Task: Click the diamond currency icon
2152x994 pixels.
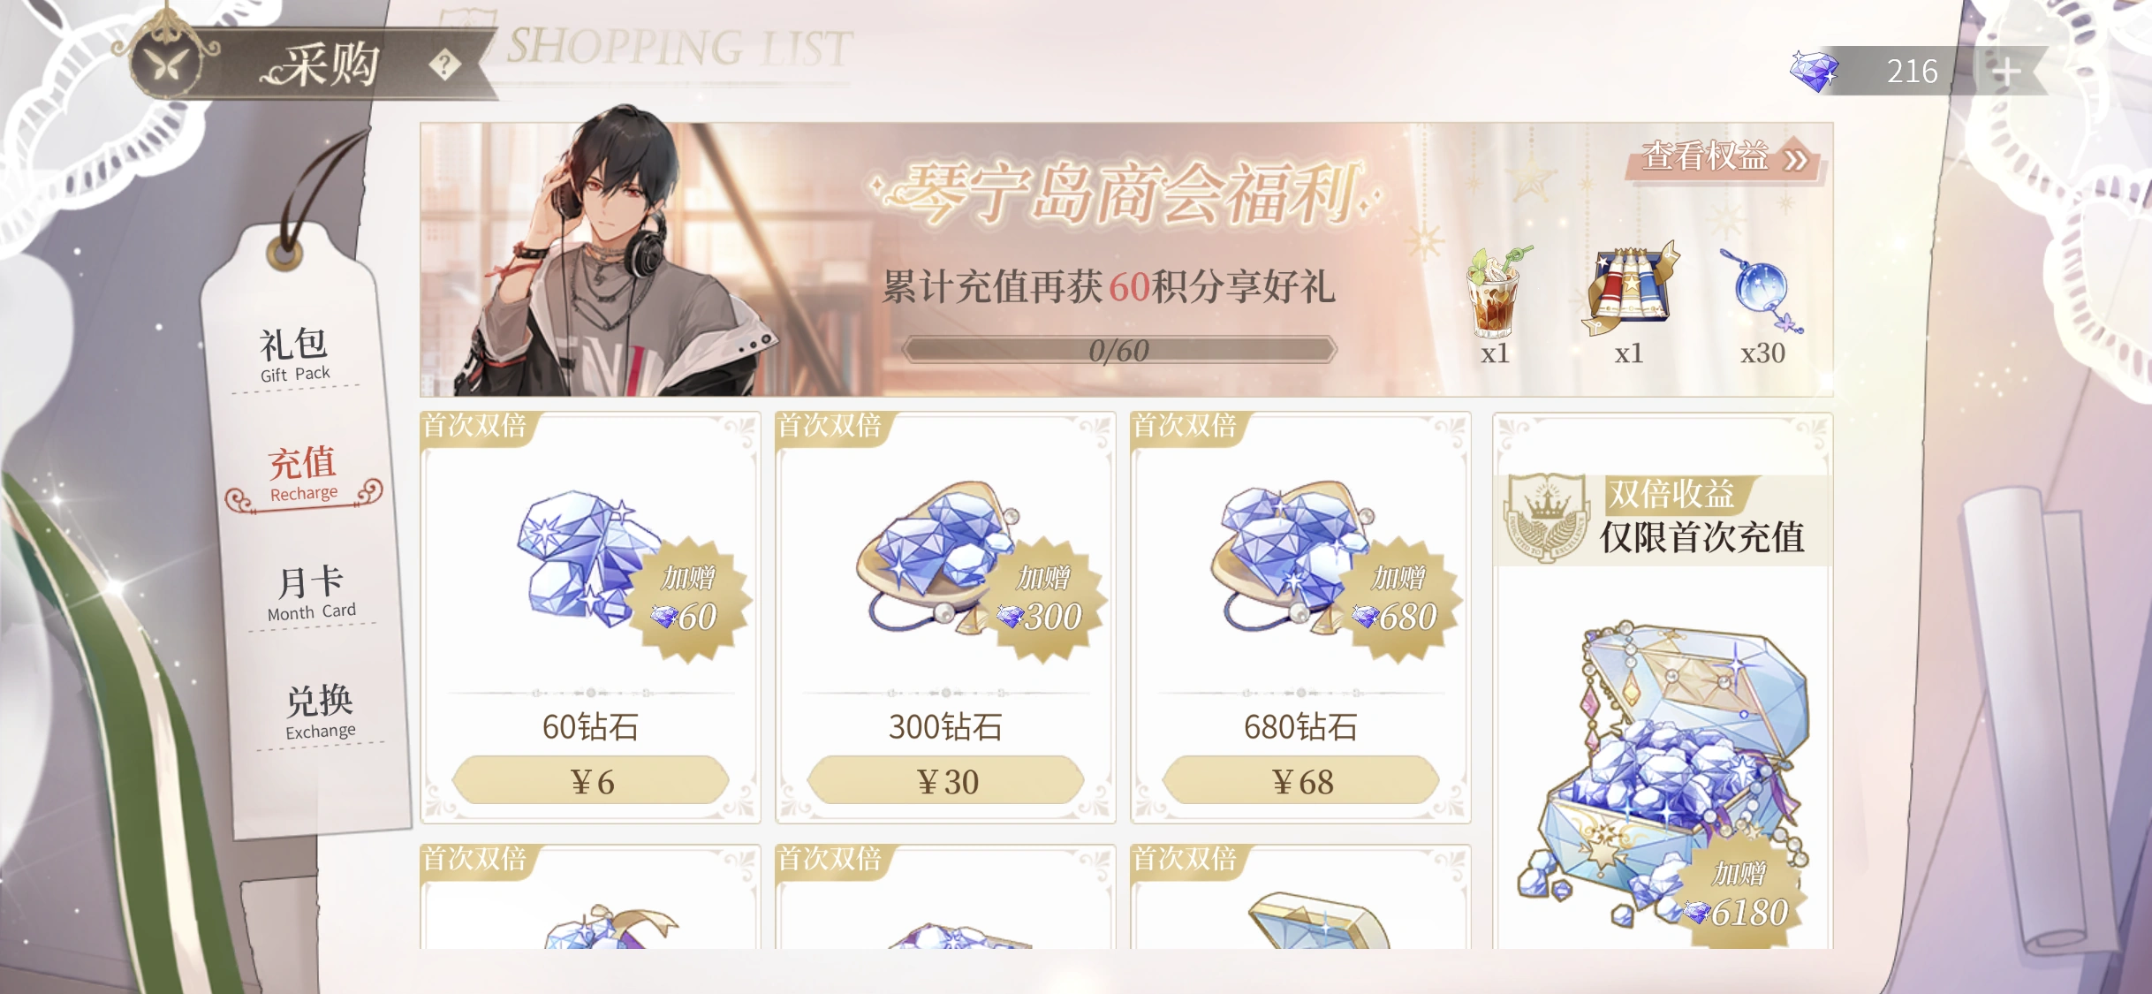Action: click(x=1814, y=71)
